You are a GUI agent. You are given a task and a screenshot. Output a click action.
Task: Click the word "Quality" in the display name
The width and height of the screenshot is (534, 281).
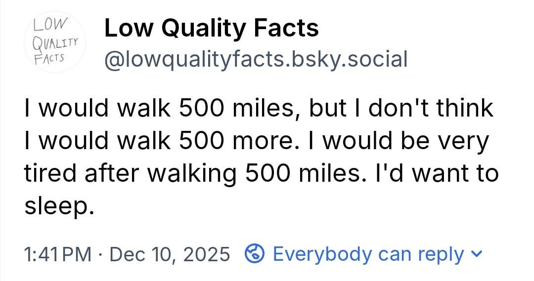tap(206, 28)
